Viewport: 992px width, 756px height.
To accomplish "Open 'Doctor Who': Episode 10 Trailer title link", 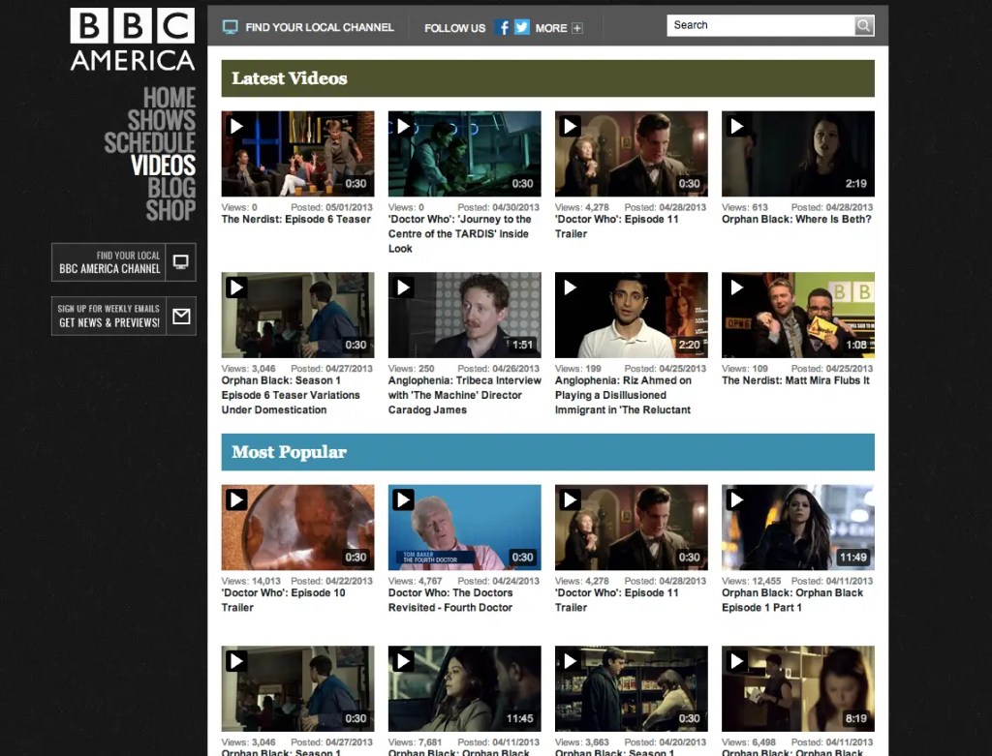I will (284, 600).
